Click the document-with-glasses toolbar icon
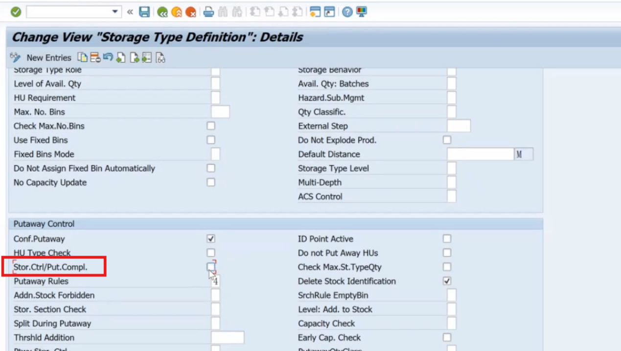 pyautogui.click(x=160, y=58)
